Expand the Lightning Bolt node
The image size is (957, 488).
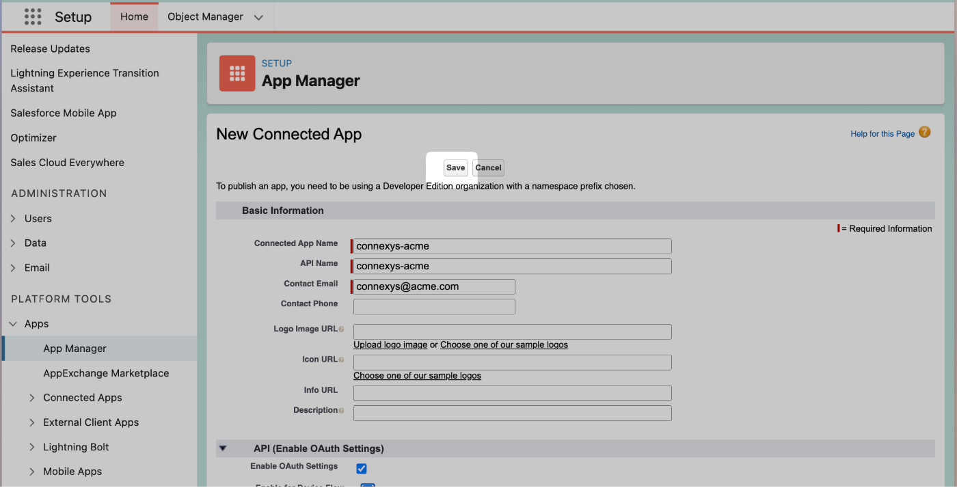32,447
